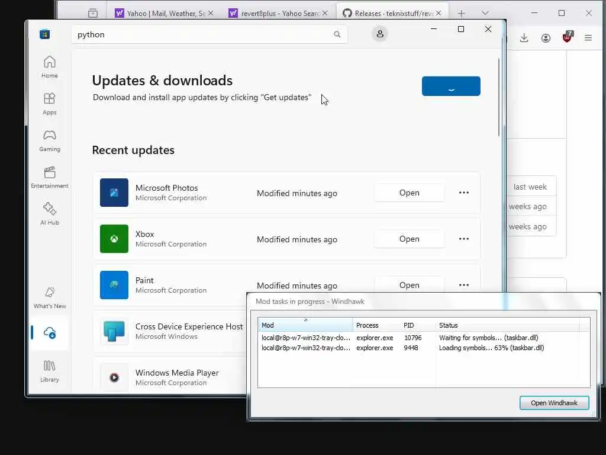This screenshot has height=455, width=606.
Task: Click the Microsoft Photos app icon
Action: pos(114,193)
